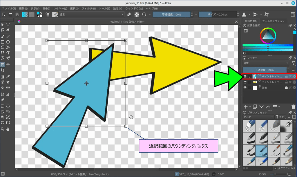Hide the 背景 layer with eye icon
Viewport: 297px width, 177px height.
tap(245, 88)
